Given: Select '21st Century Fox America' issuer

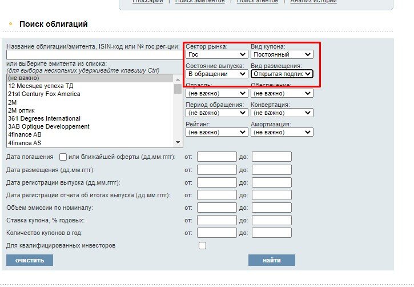Looking at the screenshot, I should coord(90,94).
